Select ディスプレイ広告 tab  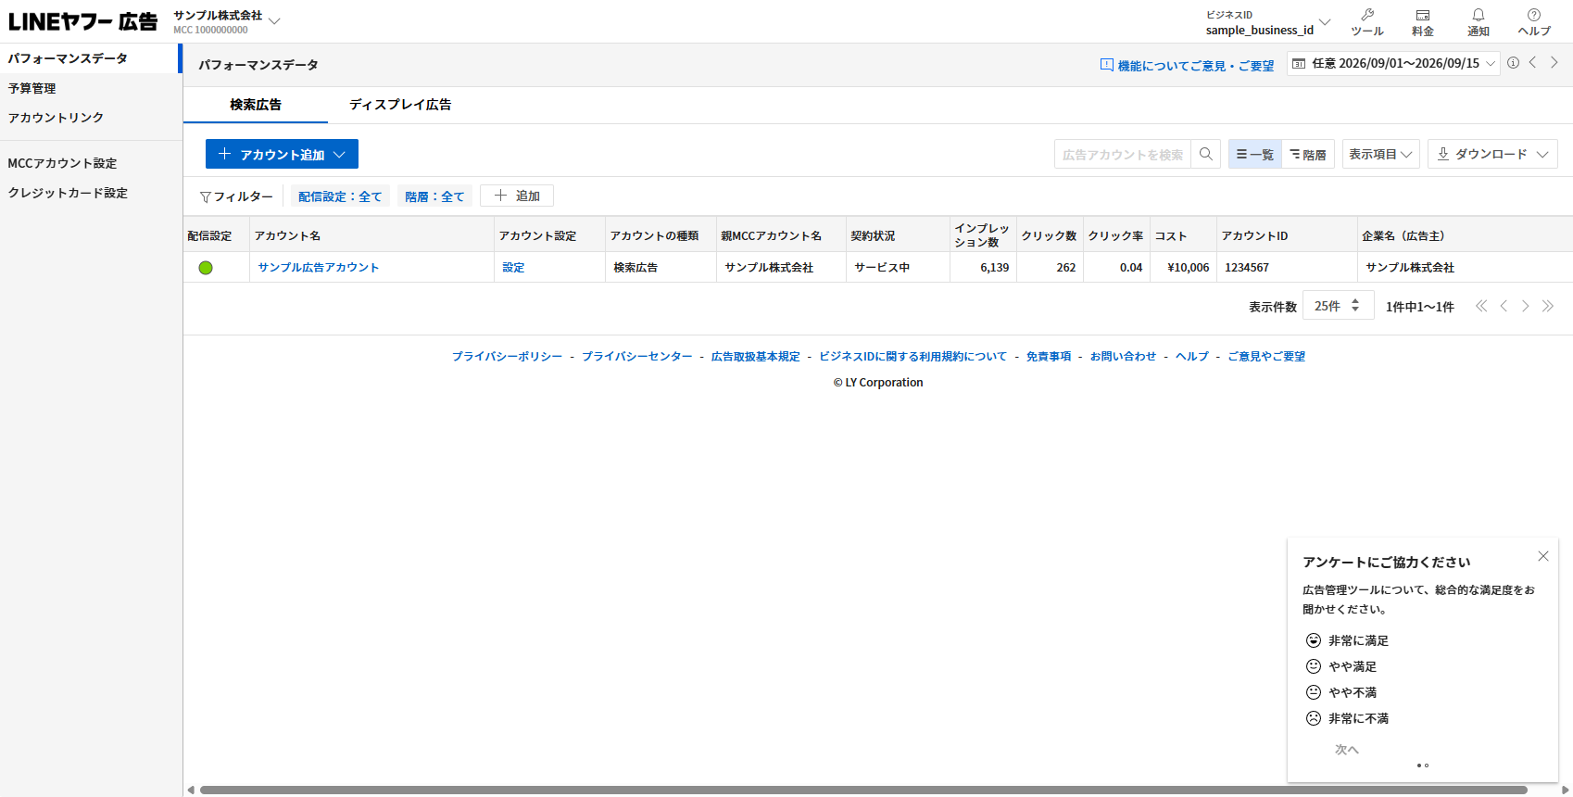(400, 105)
